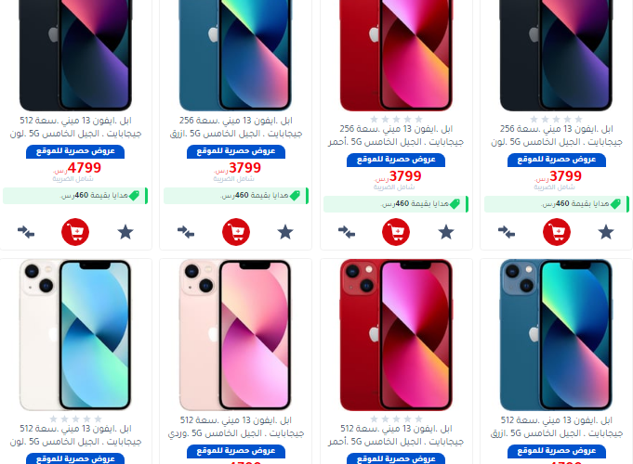Screen dimensions: 633x464
Task: Favorite the midnight 256GB iPhone 13 mini
Action: coord(606,232)
